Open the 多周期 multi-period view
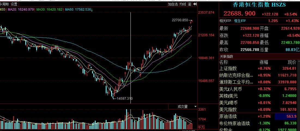Image resolution: width=300 pixels, height=131 pixels. point(4,4)
